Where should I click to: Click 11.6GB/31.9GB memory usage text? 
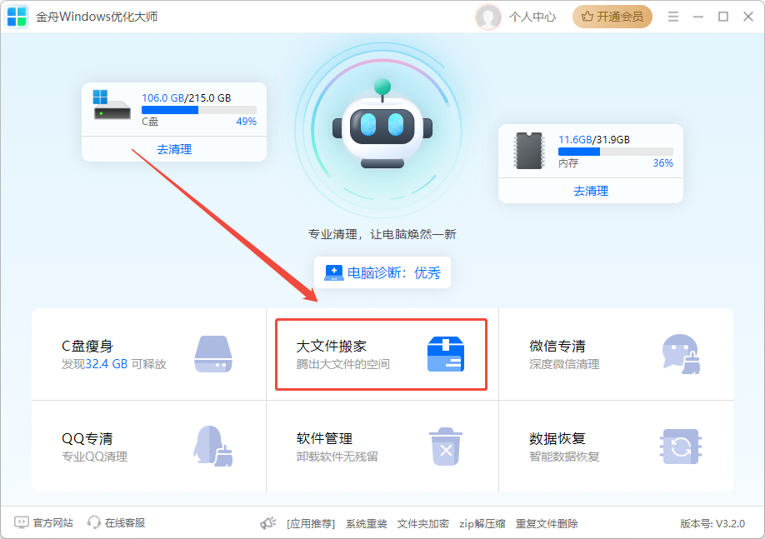[594, 140]
